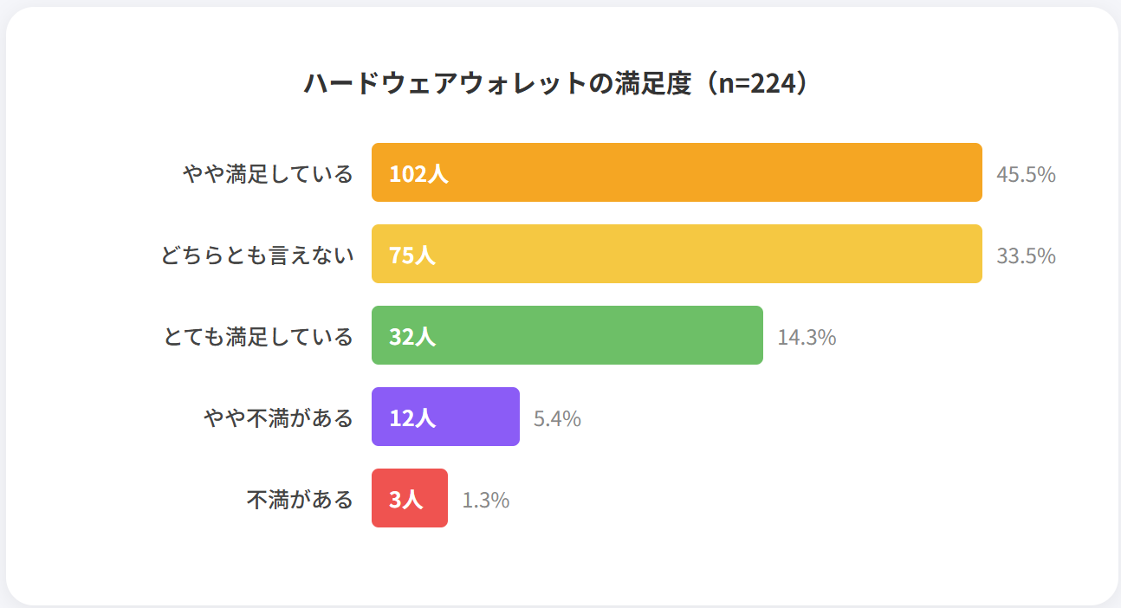
Task: Click the 102人 count inside the bar
Action: click(x=418, y=174)
